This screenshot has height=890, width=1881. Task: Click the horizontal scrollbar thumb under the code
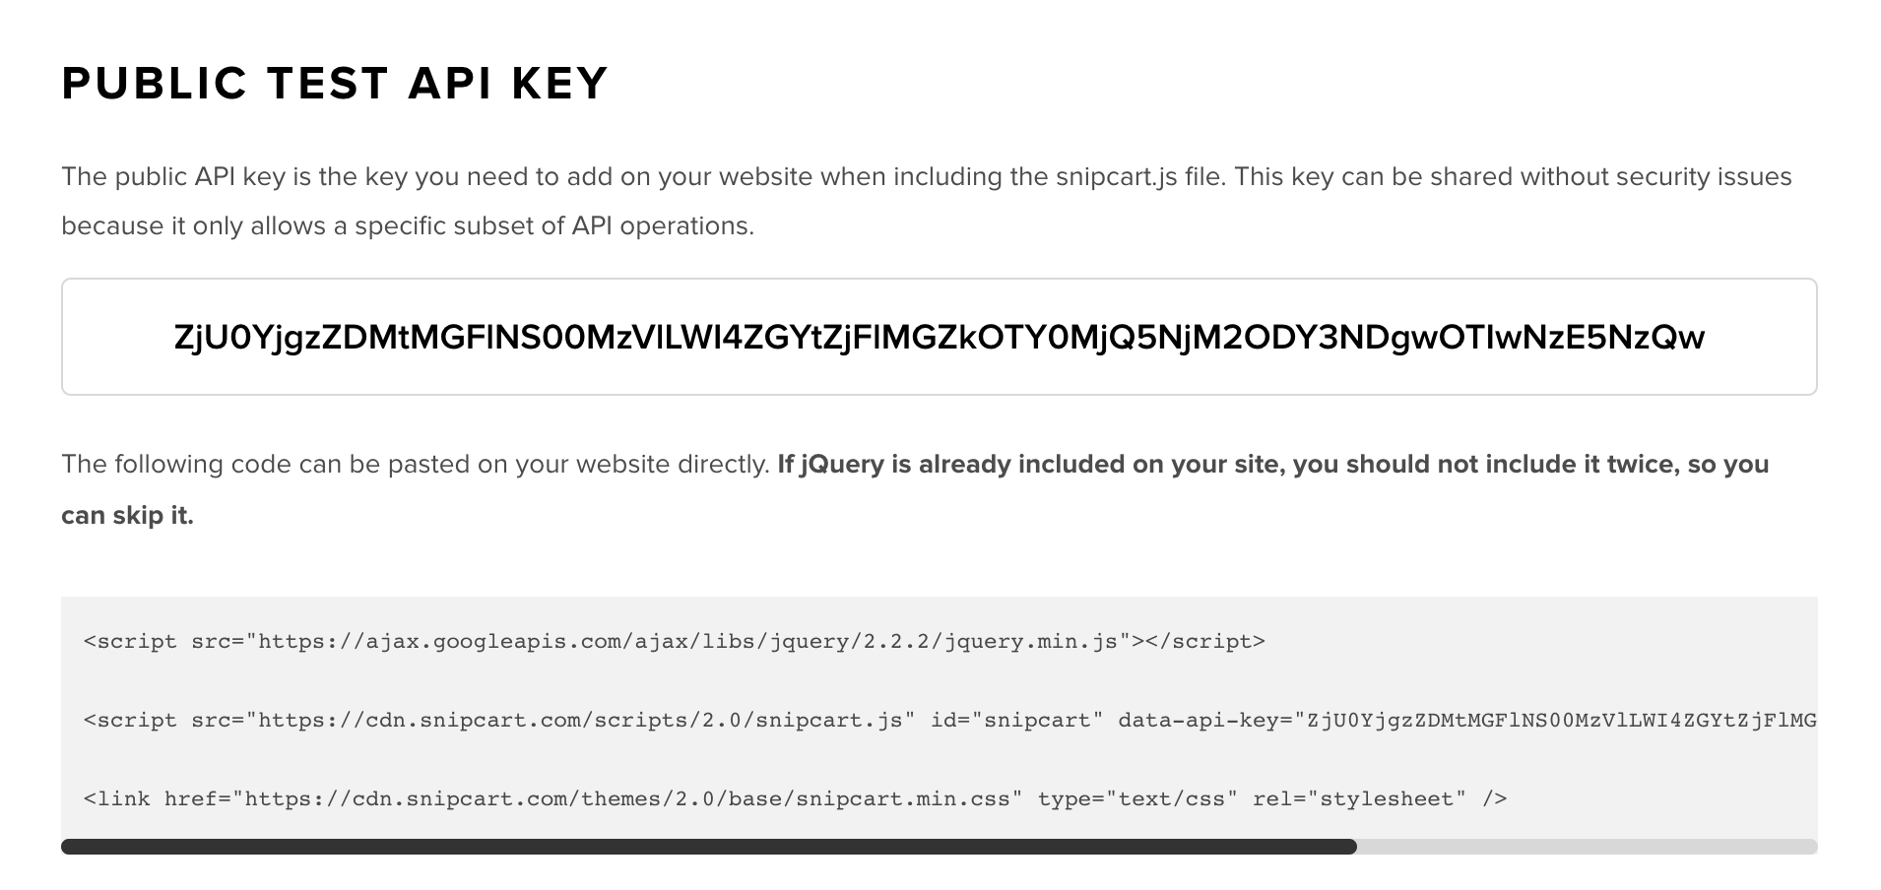pos(708,847)
